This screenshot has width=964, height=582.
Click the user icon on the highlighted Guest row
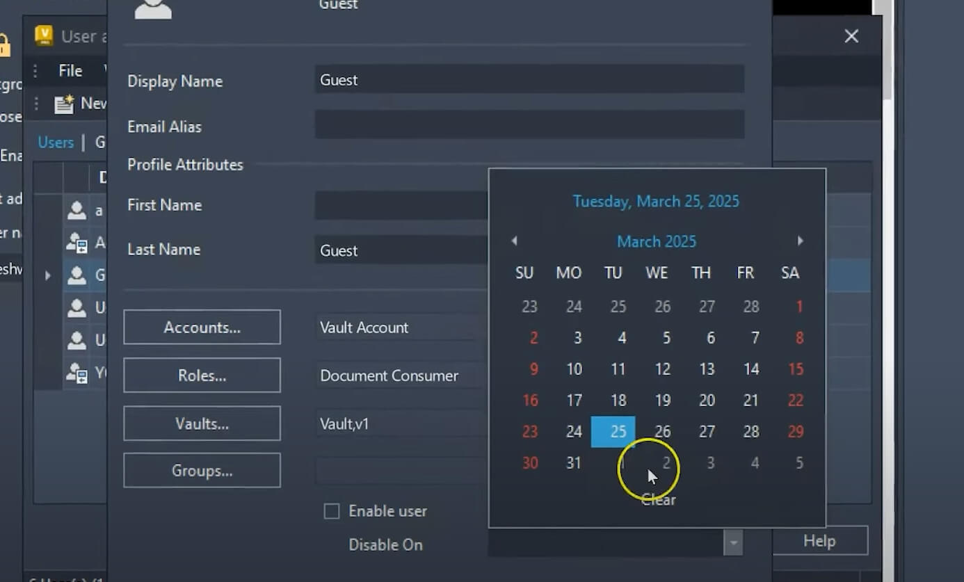[x=77, y=275]
